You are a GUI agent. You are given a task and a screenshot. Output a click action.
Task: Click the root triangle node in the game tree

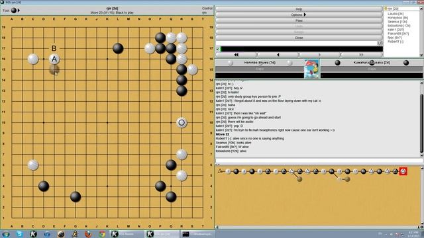coord(220,171)
